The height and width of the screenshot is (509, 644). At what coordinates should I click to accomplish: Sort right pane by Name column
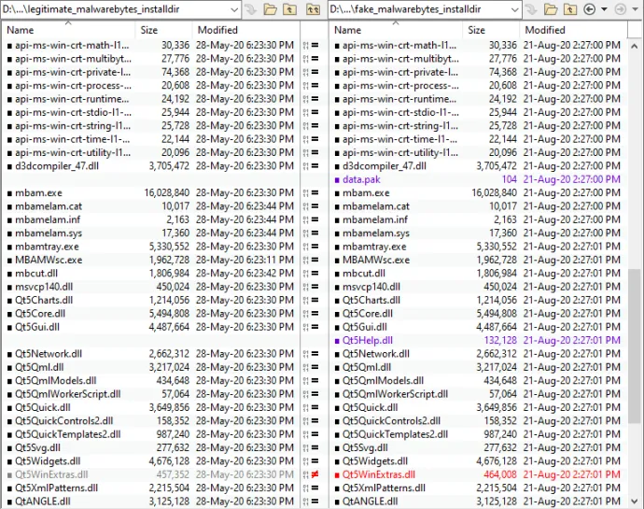click(x=396, y=30)
